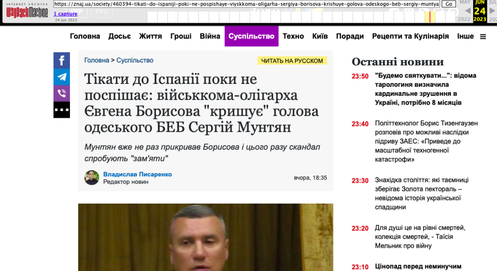Screen dimensions: 497x271
Task: Share the article via Viber icon
Action: click(62, 94)
